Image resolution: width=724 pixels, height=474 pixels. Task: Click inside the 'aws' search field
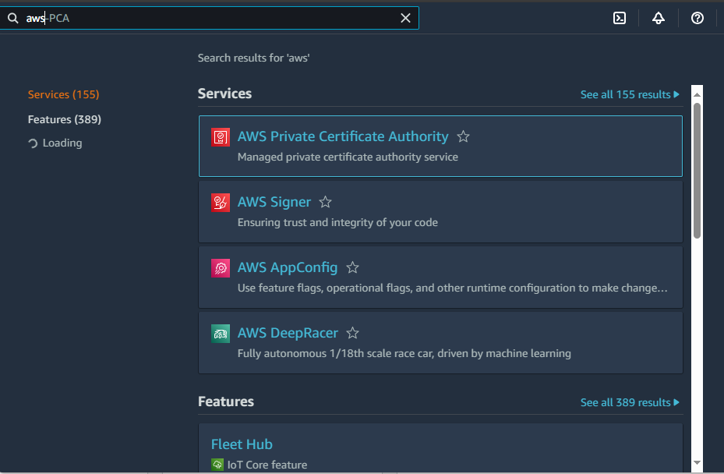click(x=210, y=18)
